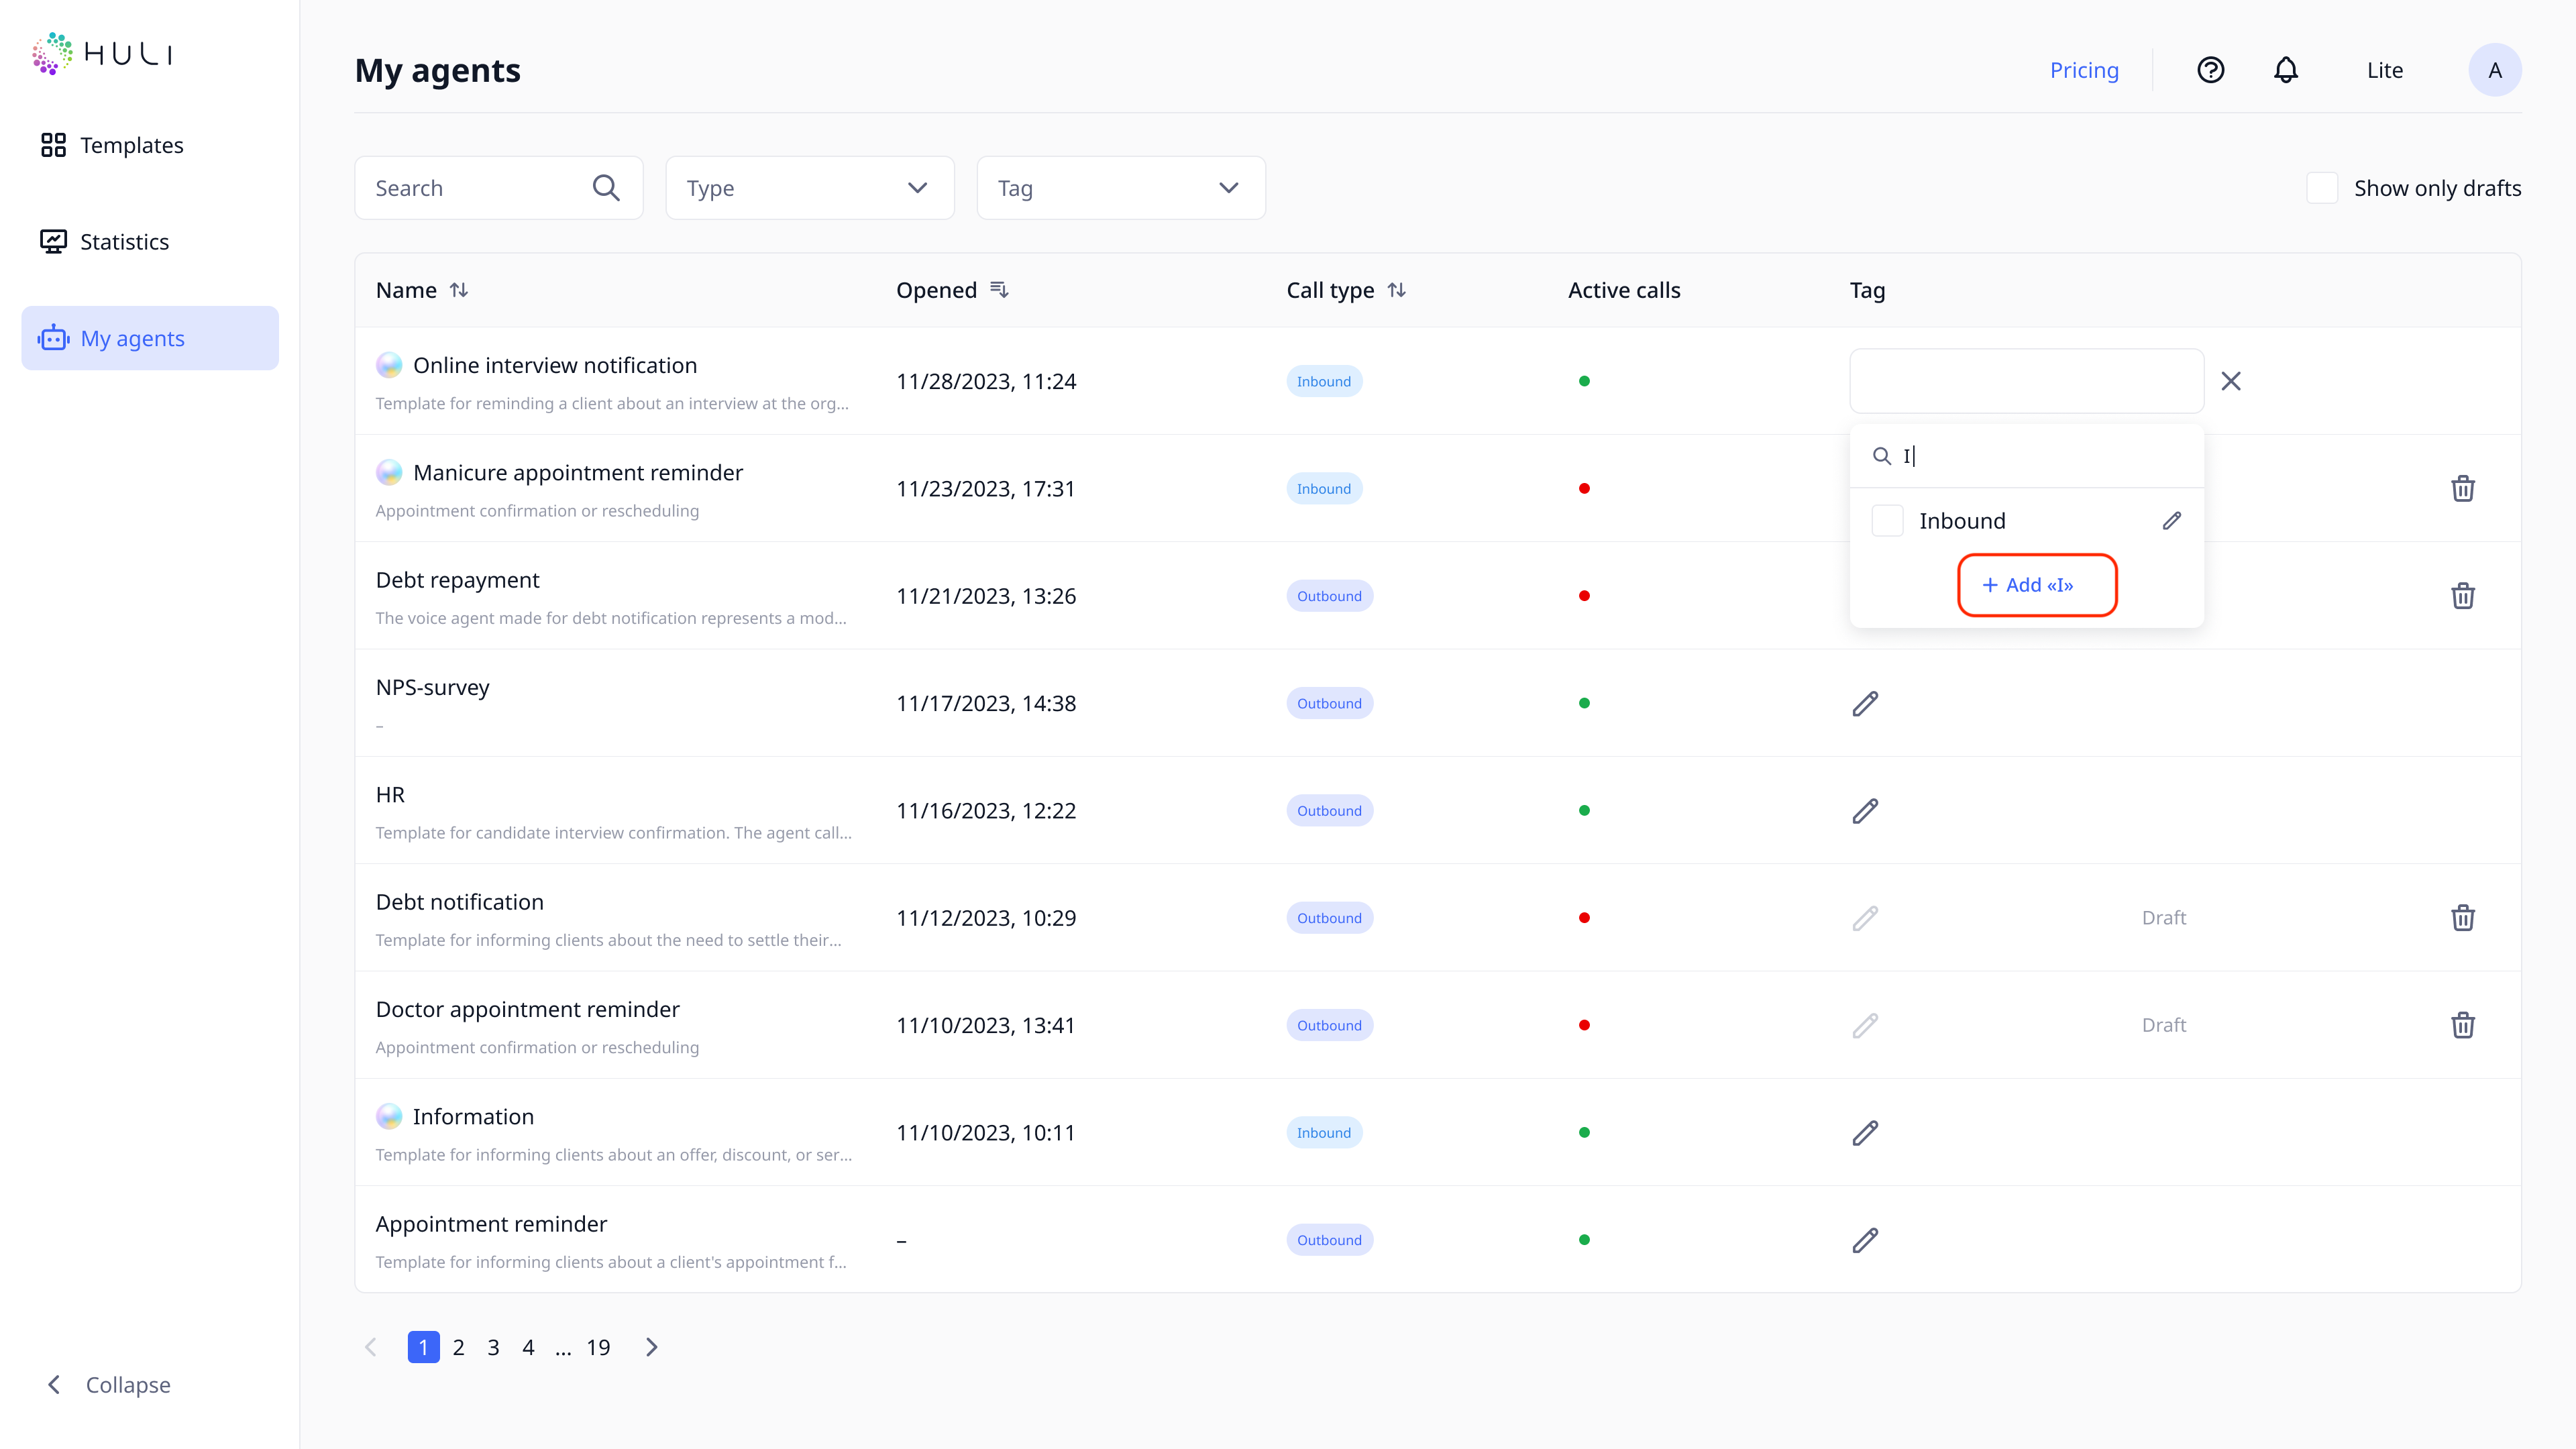Image resolution: width=2576 pixels, height=1449 pixels.
Task: Sort agents by Name column
Action: tap(459, 290)
